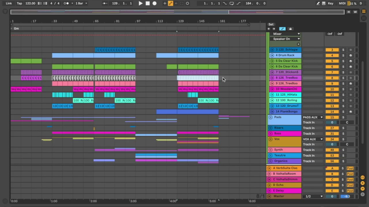Open the Pads group fold button
This screenshot has width=369, height=207.
click(270, 117)
